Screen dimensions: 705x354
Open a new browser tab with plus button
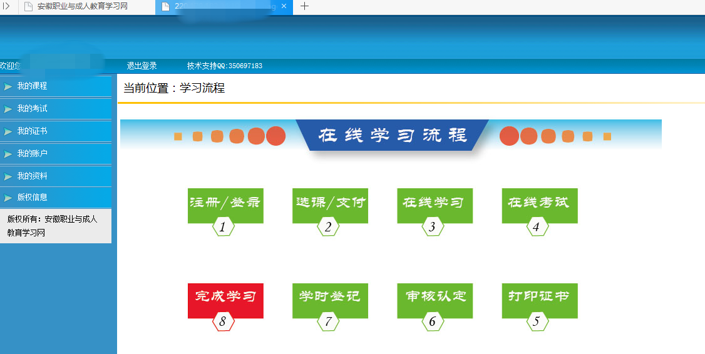pos(305,6)
